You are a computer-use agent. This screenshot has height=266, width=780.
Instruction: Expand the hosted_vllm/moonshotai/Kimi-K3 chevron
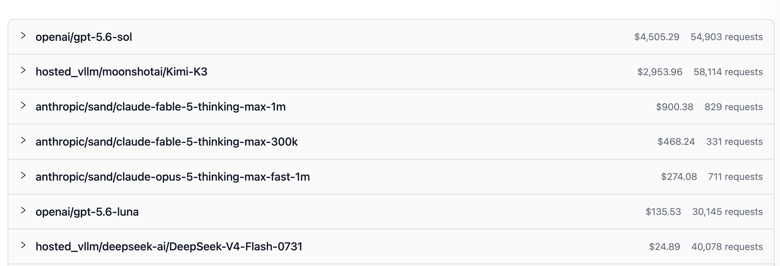pyautogui.click(x=23, y=70)
